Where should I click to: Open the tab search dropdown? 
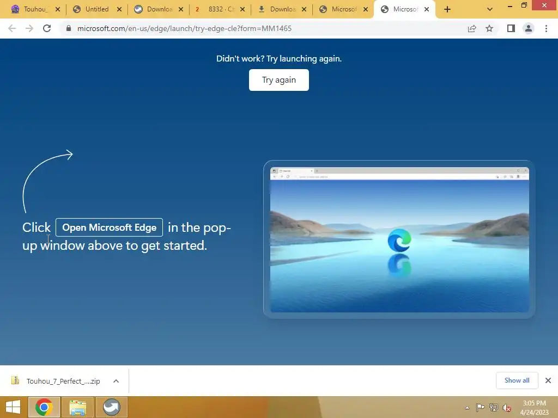coord(490,9)
